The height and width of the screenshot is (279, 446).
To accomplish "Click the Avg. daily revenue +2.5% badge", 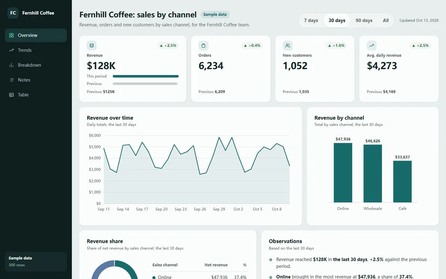I will (421, 46).
